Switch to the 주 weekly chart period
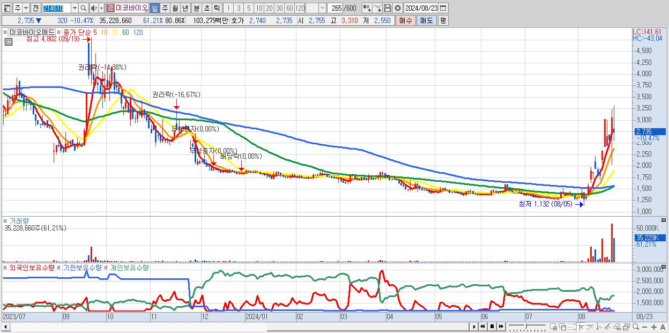Screen dimensions: 669x333 165,9
